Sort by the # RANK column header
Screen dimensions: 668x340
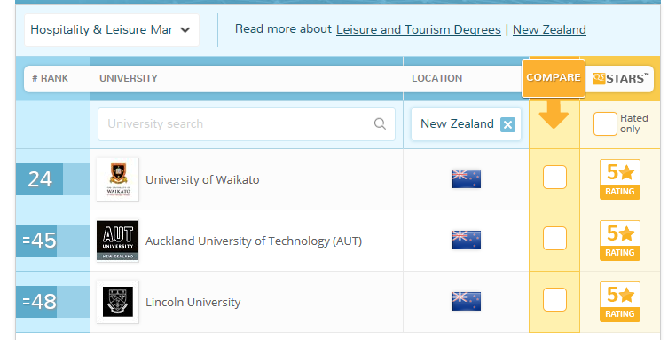tap(51, 78)
